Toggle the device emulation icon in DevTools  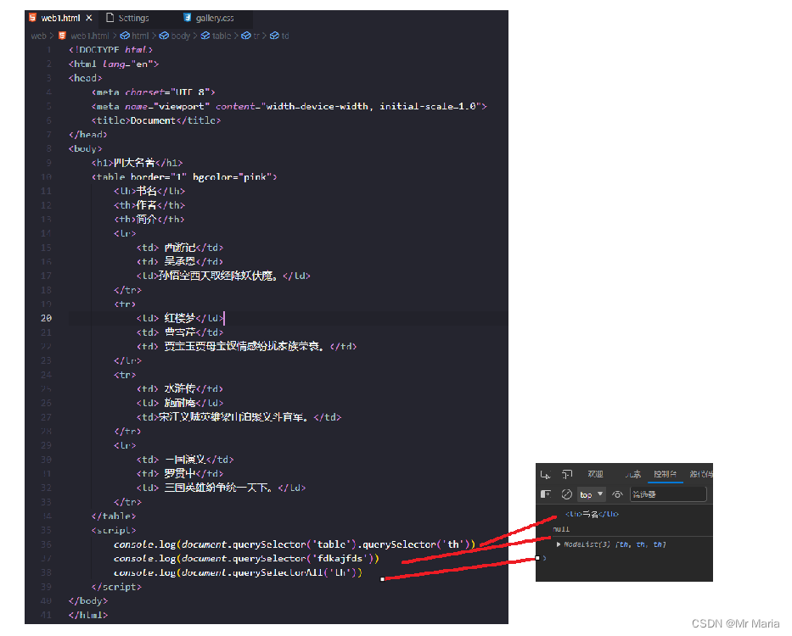point(567,475)
